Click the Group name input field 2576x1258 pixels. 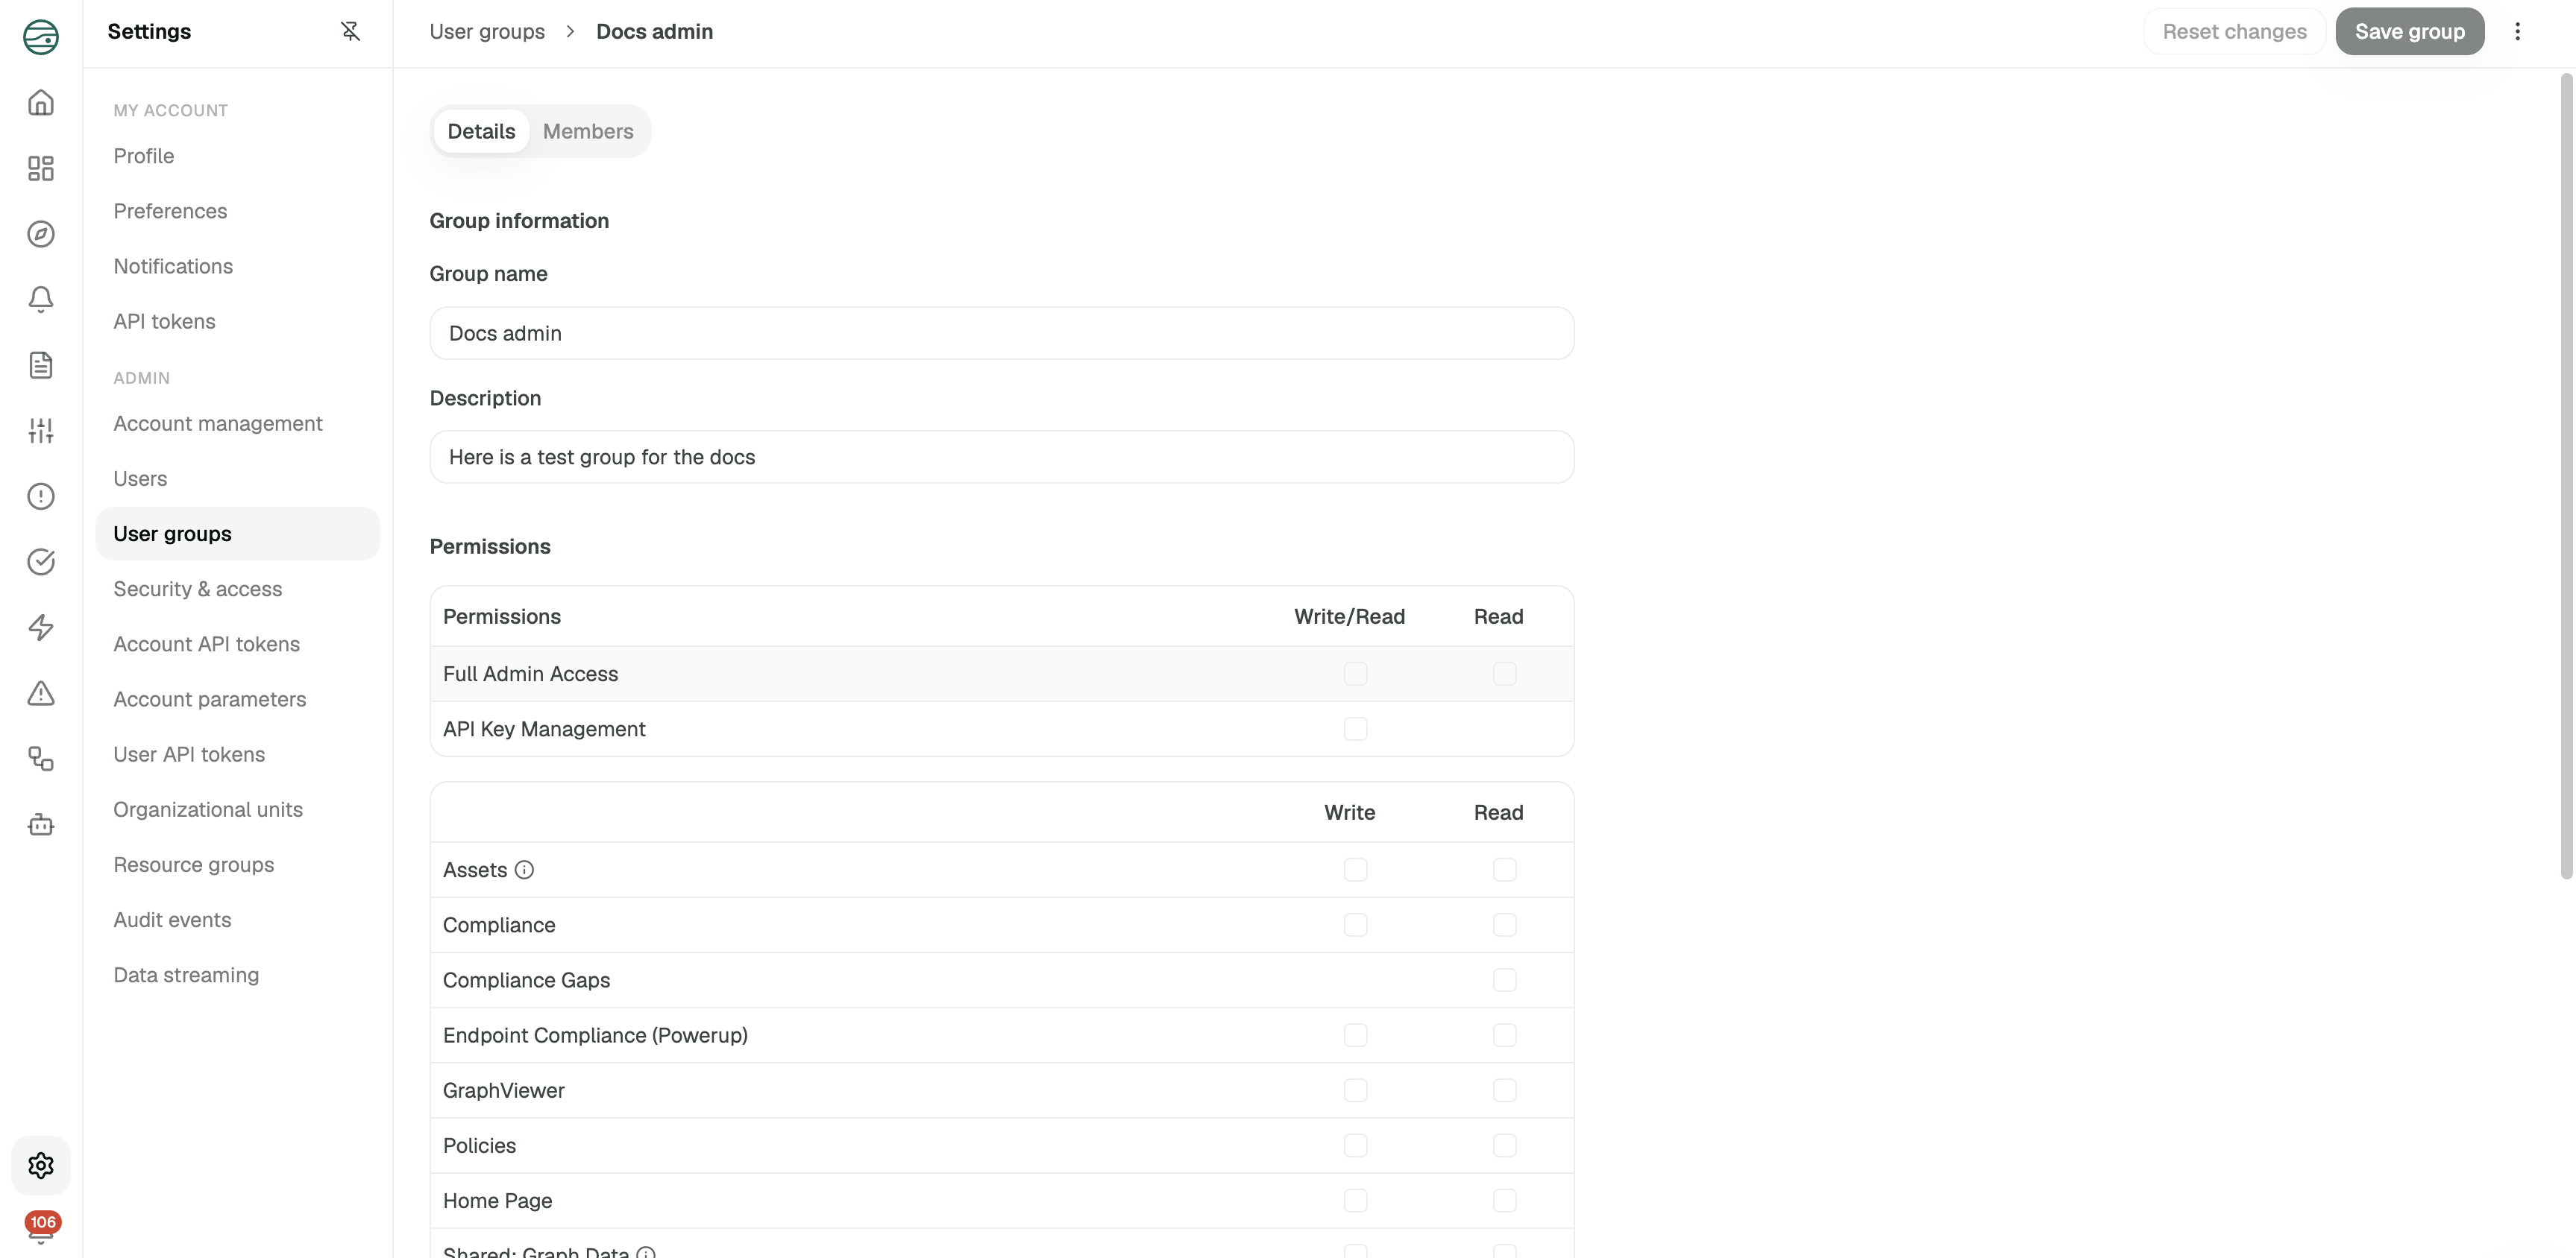coord(1001,332)
